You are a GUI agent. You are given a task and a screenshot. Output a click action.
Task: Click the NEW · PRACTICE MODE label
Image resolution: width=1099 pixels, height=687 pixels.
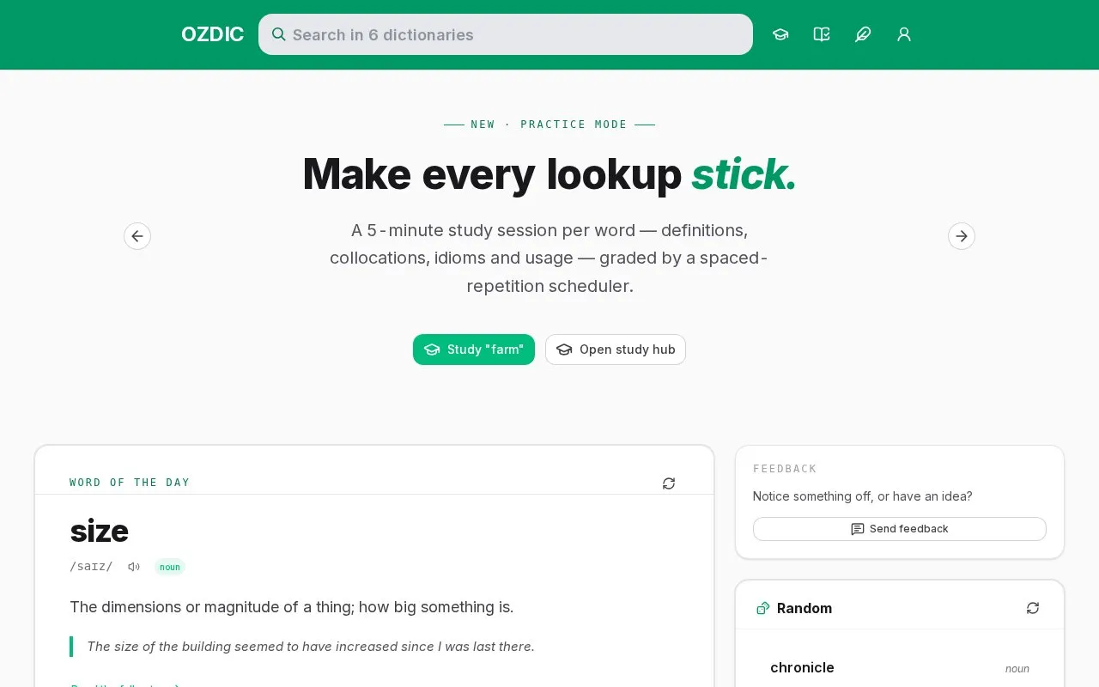click(x=549, y=125)
